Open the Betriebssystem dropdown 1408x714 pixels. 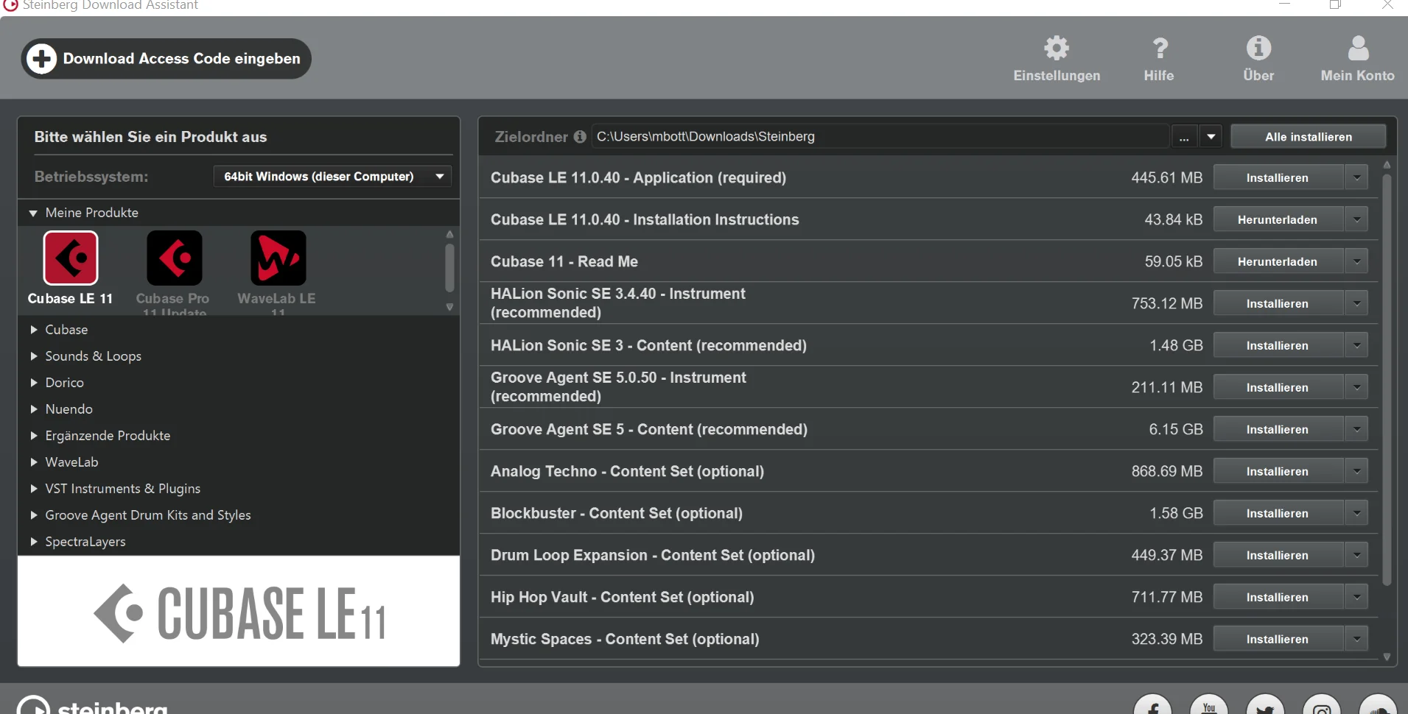[332, 177]
